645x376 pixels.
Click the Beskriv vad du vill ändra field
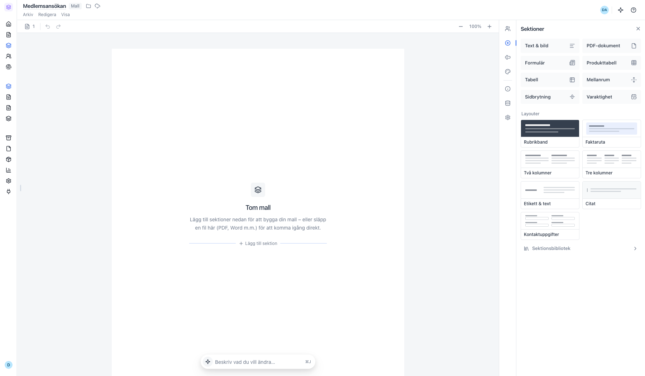click(258, 362)
